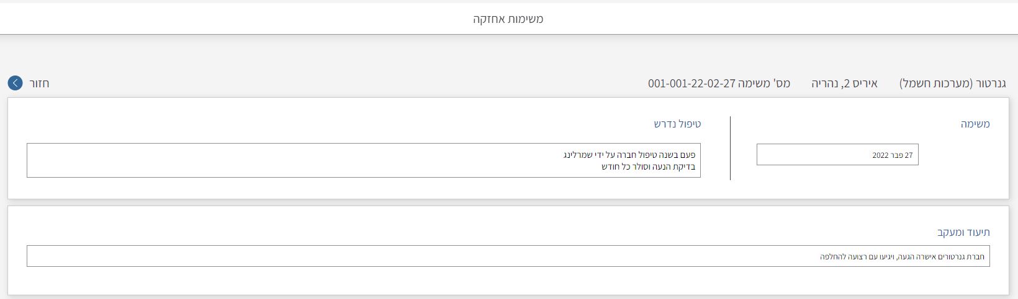The image size is (1018, 299).
Task: Click the line "פעם בשנה טיפול חברה על ידי שמרלינג"
Action: click(629, 154)
